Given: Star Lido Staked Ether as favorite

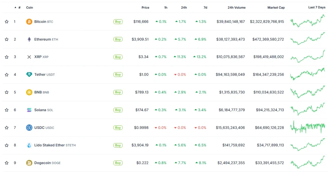Looking at the screenshot, I should pyautogui.click(x=6, y=145).
